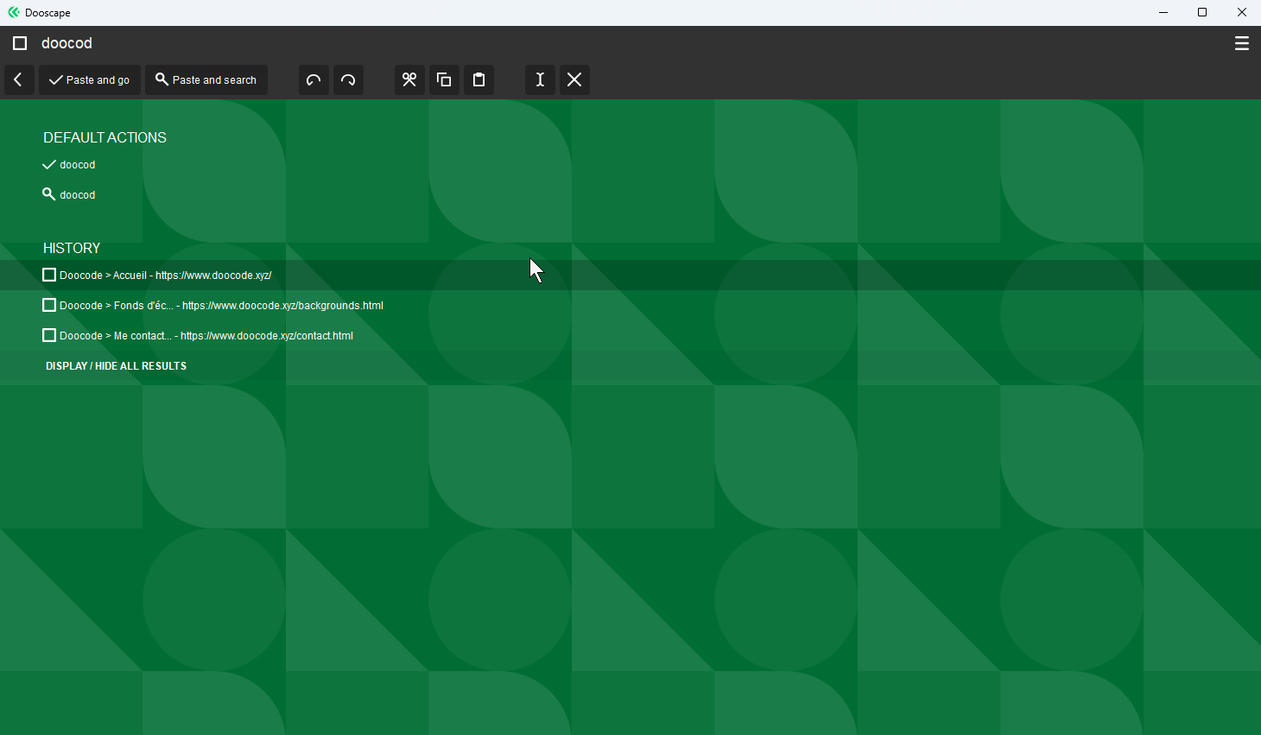Open the contact.html history entry
Image resolution: width=1261 pixels, height=735 pixels.
point(206,336)
